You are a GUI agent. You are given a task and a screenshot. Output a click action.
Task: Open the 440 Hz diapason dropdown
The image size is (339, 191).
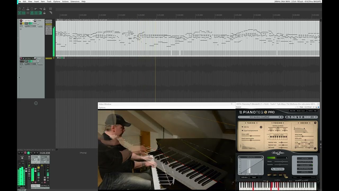click(245, 127)
